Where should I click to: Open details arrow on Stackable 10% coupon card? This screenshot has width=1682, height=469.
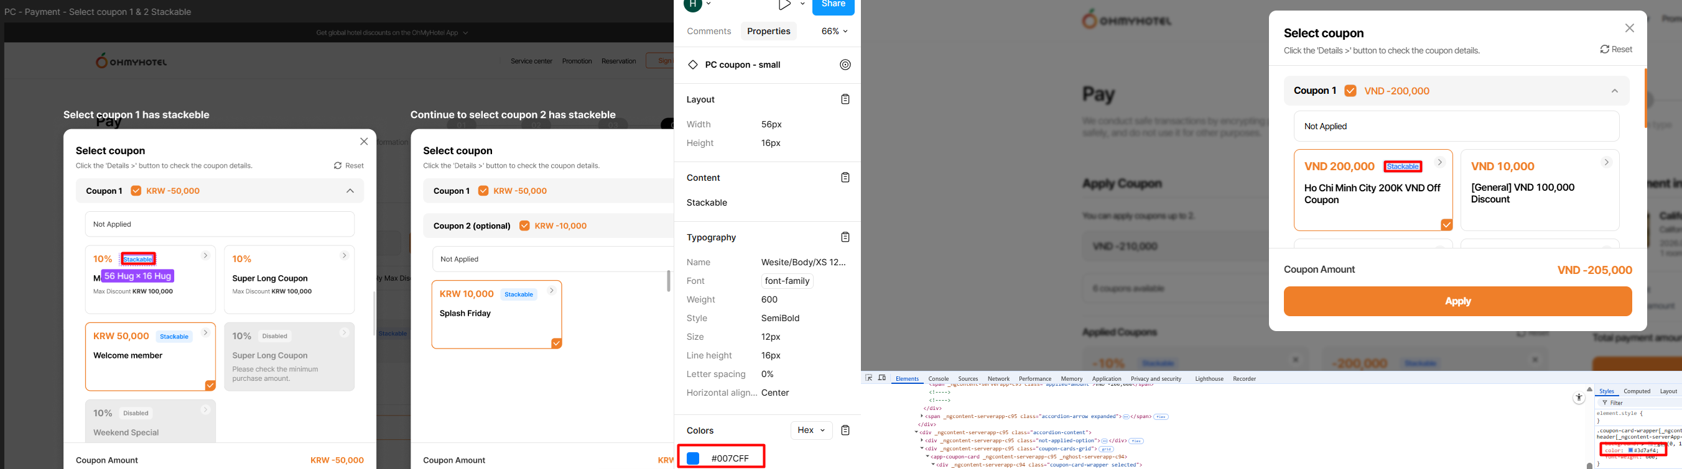(206, 256)
